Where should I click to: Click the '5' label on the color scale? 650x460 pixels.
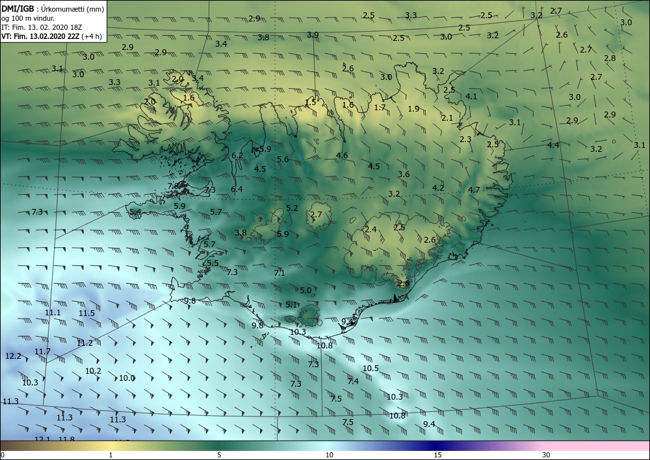[219, 455]
